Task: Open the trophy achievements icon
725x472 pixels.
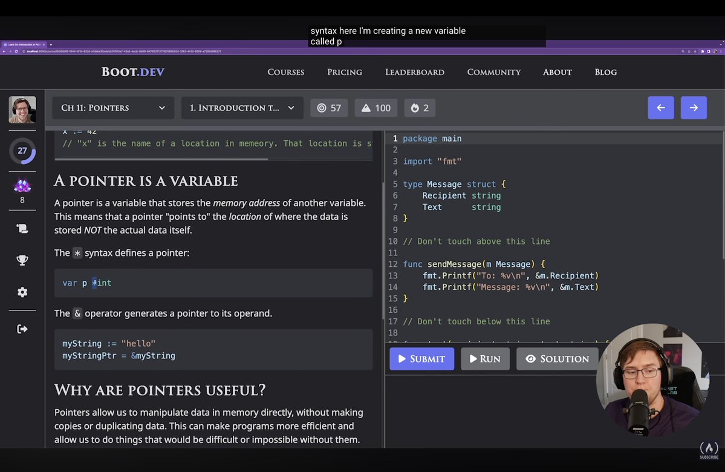Action: (22, 260)
